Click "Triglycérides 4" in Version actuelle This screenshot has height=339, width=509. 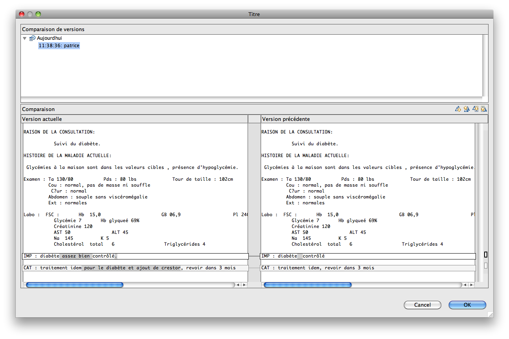tap(185, 244)
